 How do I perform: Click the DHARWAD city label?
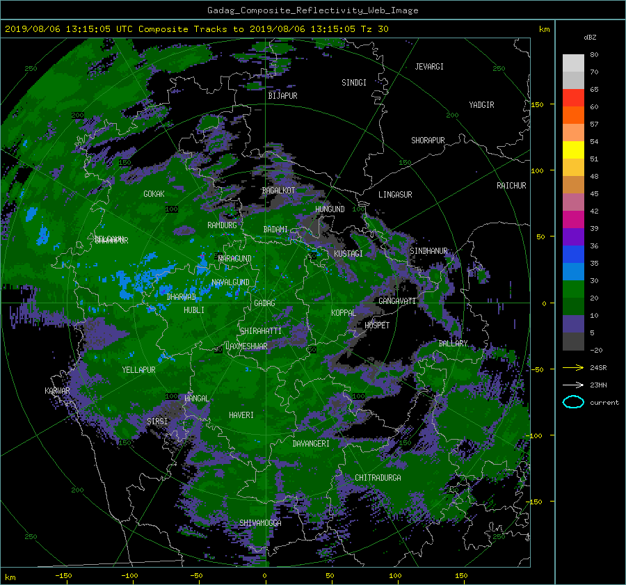point(182,297)
